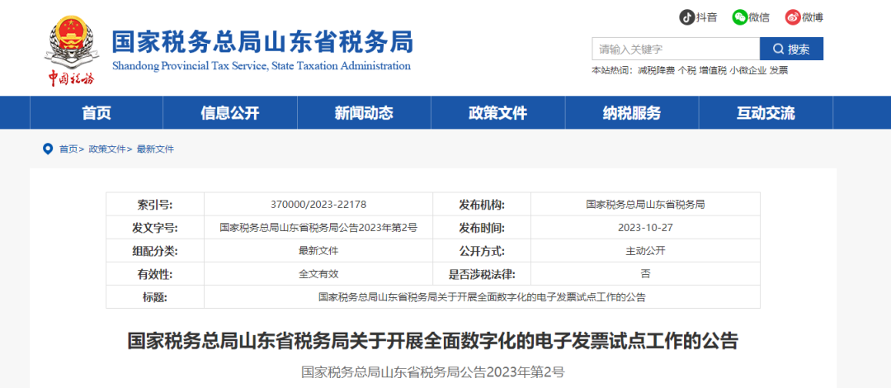
Task: Click the national emblem tax logo
Action: (x=71, y=50)
